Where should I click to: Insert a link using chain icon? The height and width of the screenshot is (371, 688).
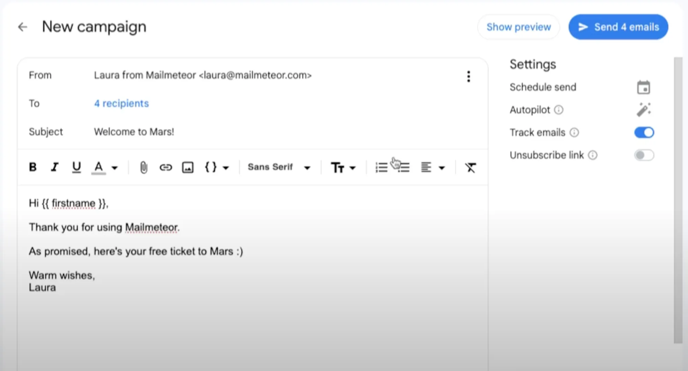[x=166, y=167]
